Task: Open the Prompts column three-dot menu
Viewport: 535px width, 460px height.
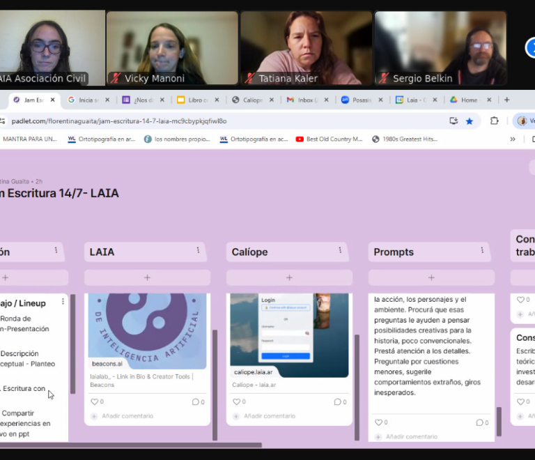Action: [482, 250]
